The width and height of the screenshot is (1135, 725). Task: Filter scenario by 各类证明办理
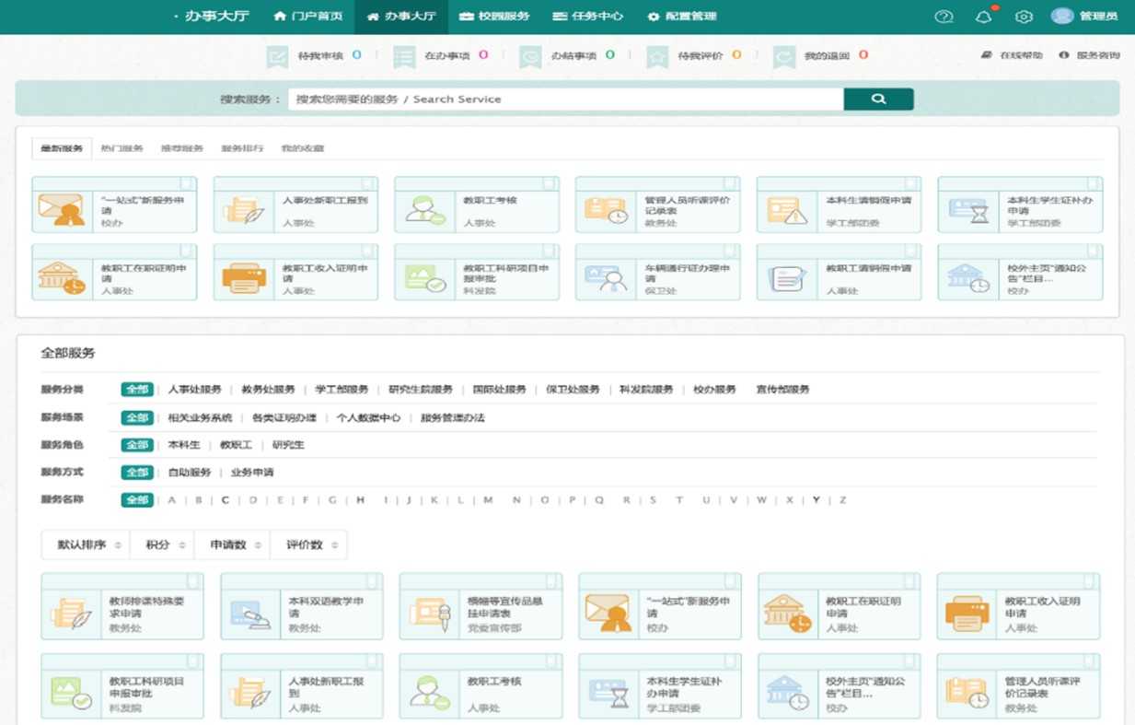(x=284, y=417)
